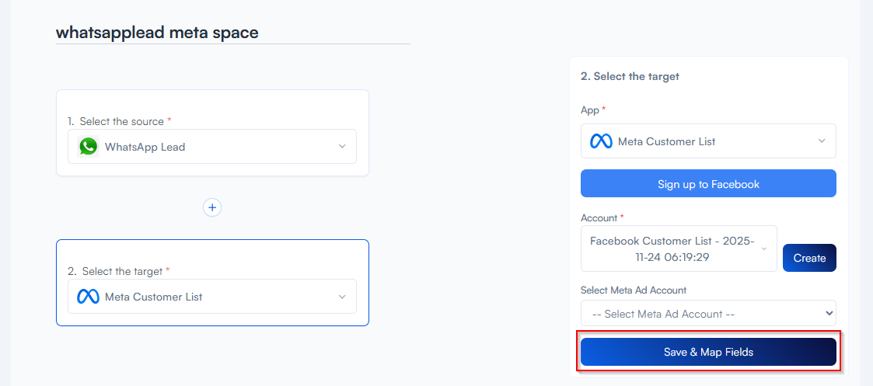This screenshot has width=873, height=386.
Task: Click the WhatsApp logo in the source field
Action: coord(89,146)
